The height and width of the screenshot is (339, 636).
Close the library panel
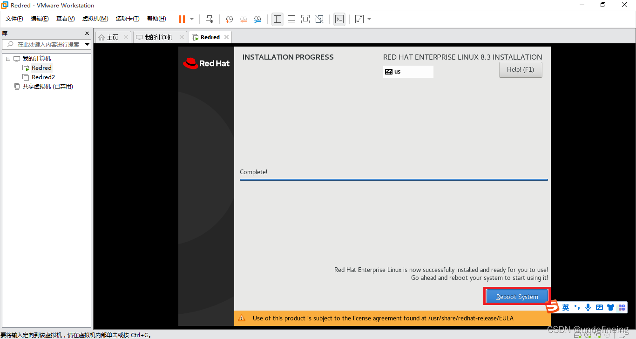pos(87,34)
